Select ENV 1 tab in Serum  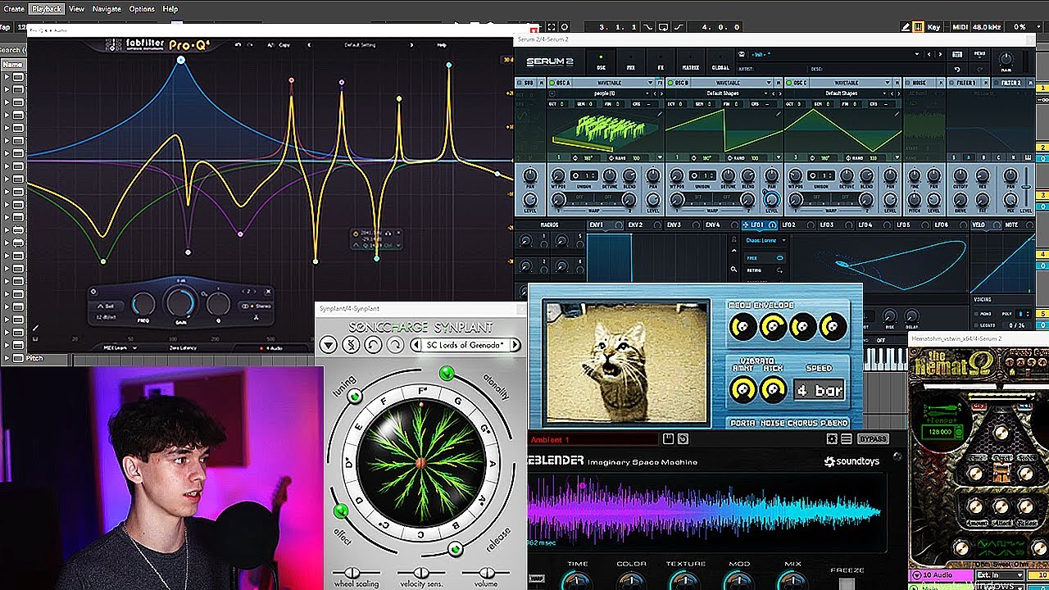pyautogui.click(x=605, y=225)
